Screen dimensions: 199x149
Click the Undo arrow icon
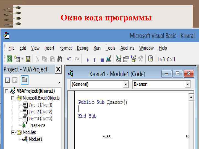click(69, 59)
